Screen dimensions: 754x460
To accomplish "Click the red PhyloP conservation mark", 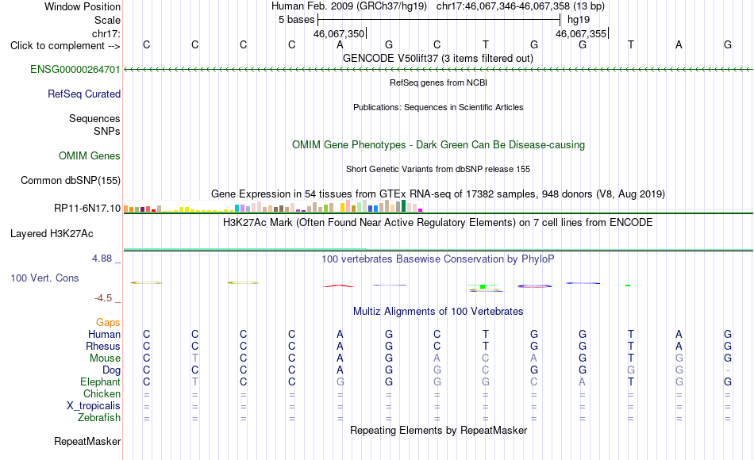I will (x=339, y=286).
